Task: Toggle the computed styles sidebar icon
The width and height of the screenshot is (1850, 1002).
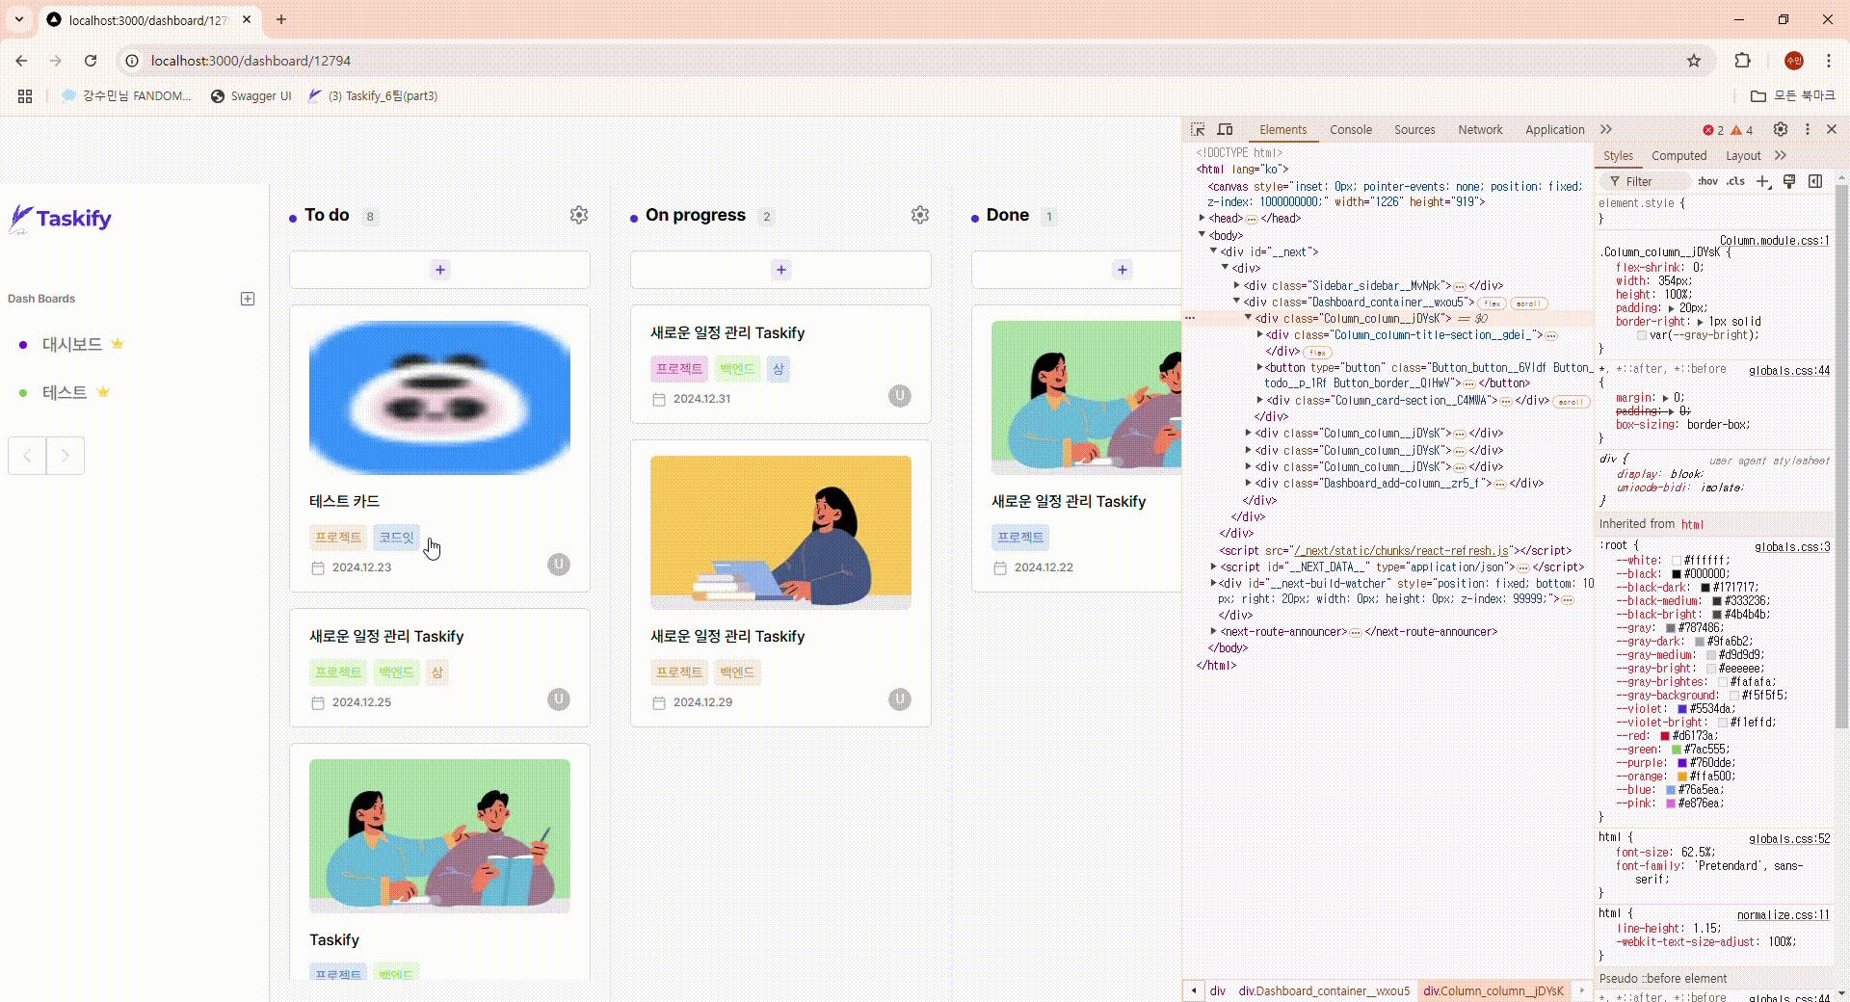Action: coord(1815,181)
